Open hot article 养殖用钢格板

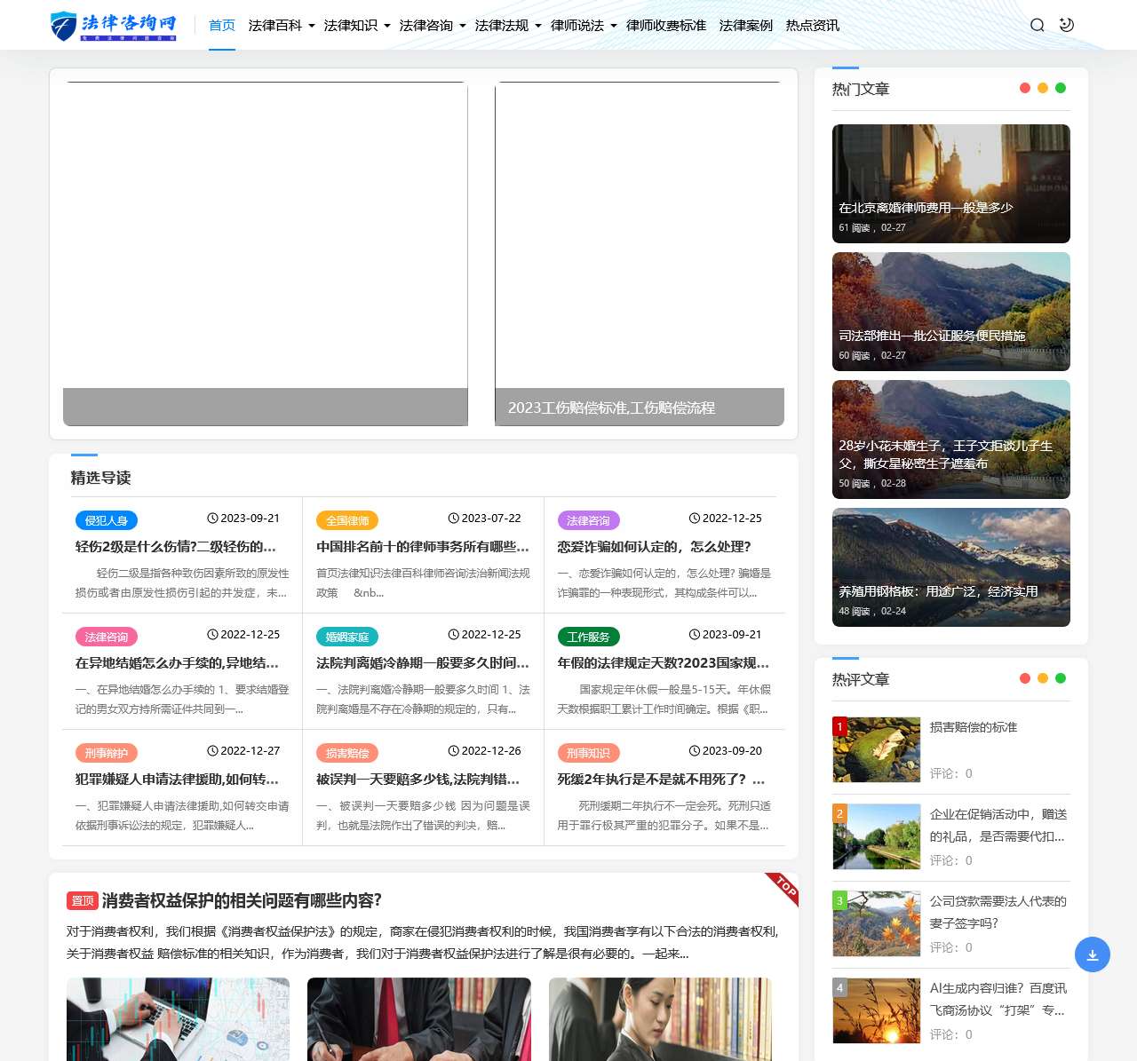point(951,567)
